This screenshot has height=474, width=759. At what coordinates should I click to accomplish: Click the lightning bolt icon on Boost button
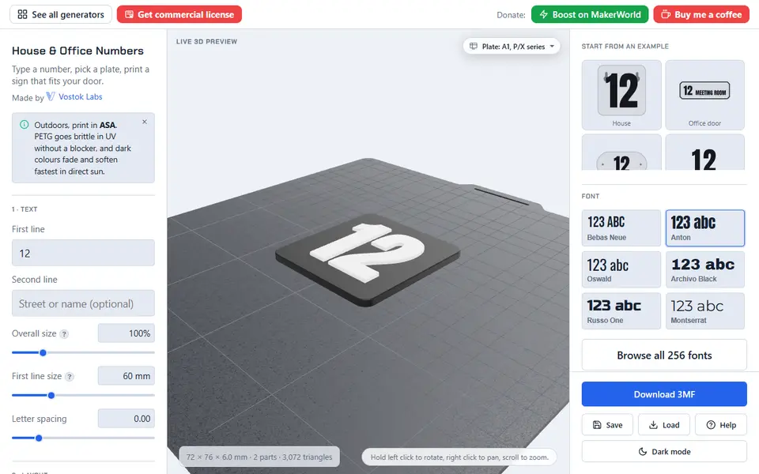(x=544, y=14)
